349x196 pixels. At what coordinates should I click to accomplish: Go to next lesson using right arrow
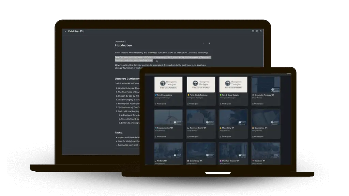click(x=209, y=43)
